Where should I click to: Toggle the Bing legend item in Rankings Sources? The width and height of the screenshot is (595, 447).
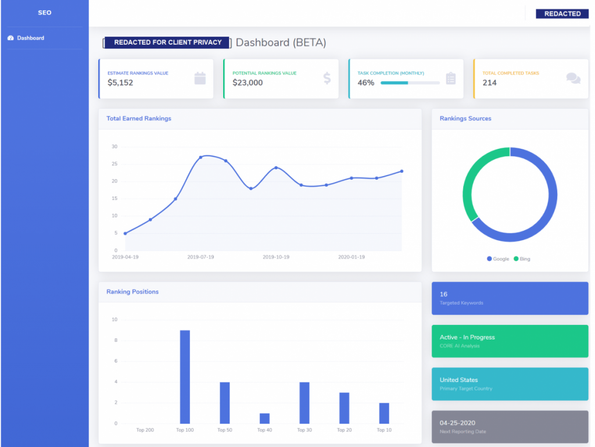522,259
